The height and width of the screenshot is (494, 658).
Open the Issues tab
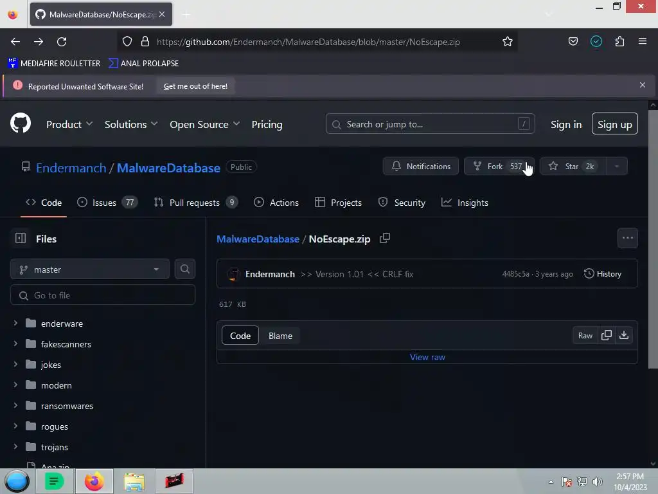click(x=107, y=203)
